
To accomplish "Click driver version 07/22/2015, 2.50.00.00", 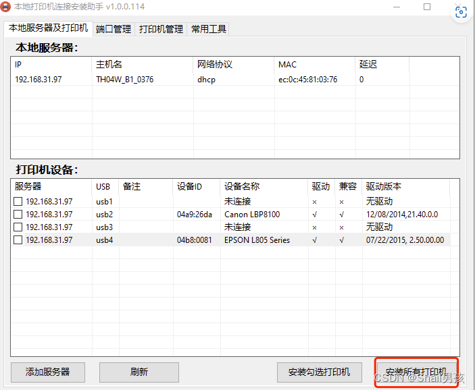I will point(405,240).
